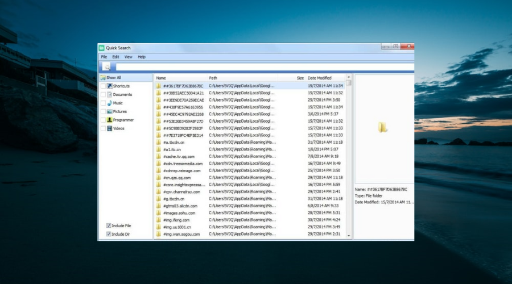Sort results by Name column header
512x284 pixels.
coord(161,78)
